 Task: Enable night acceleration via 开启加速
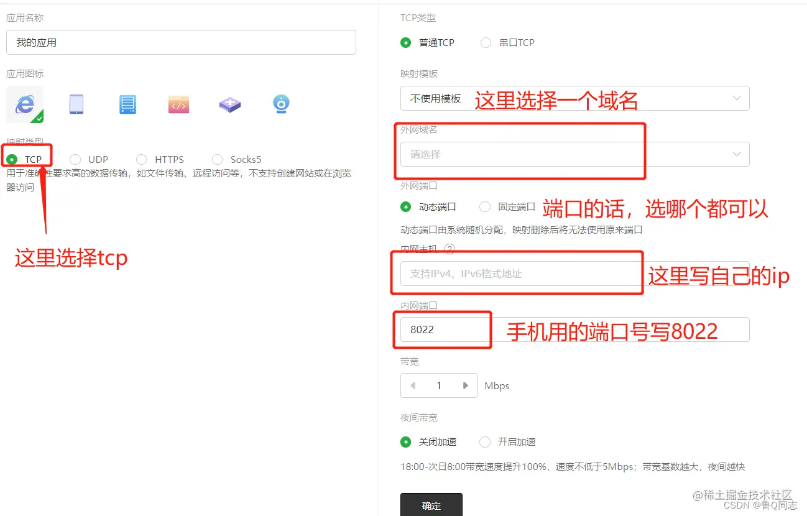(x=485, y=442)
